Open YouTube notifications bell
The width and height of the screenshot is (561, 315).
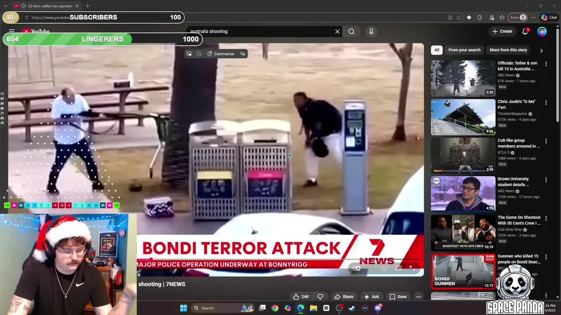(525, 31)
